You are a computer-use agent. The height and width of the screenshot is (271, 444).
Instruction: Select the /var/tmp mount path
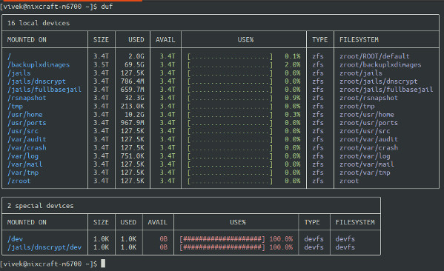pyautogui.click(x=23, y=173)
